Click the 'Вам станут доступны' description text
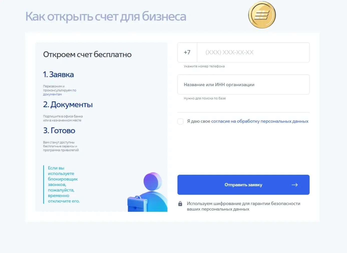This screenshot has height=253, width=347. point(61,146)
